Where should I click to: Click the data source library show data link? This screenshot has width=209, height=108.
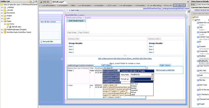pos(125,58)
